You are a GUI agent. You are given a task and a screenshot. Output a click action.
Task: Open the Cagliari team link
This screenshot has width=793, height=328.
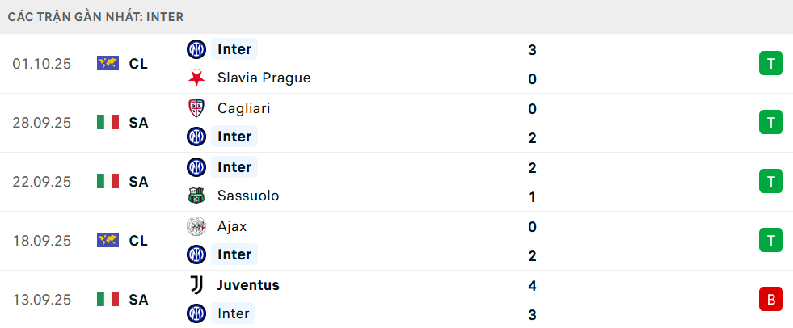click(243, 108)
